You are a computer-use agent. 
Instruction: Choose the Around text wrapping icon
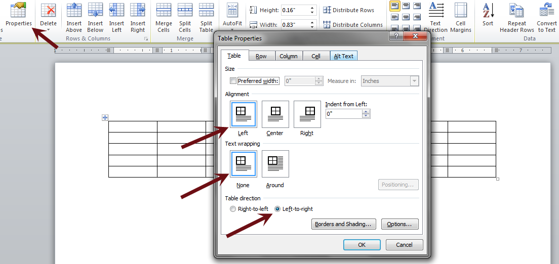tap(275, 164)
